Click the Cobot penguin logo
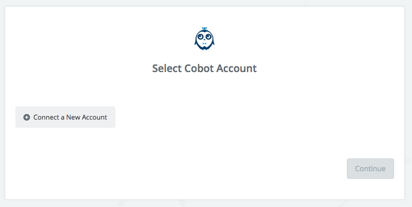Viewport: 412px width, 207px height. (x=204, y=38)
